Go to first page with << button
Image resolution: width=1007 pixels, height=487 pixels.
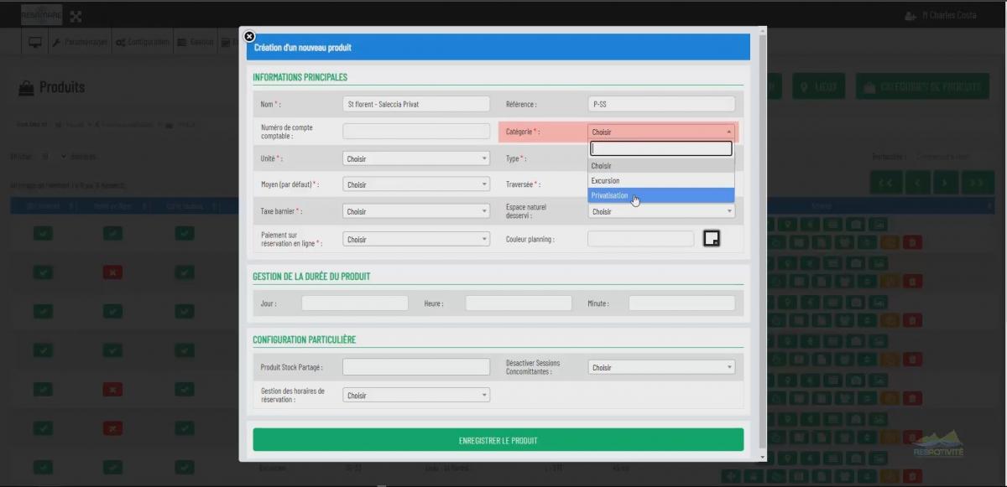pos(886,182)
